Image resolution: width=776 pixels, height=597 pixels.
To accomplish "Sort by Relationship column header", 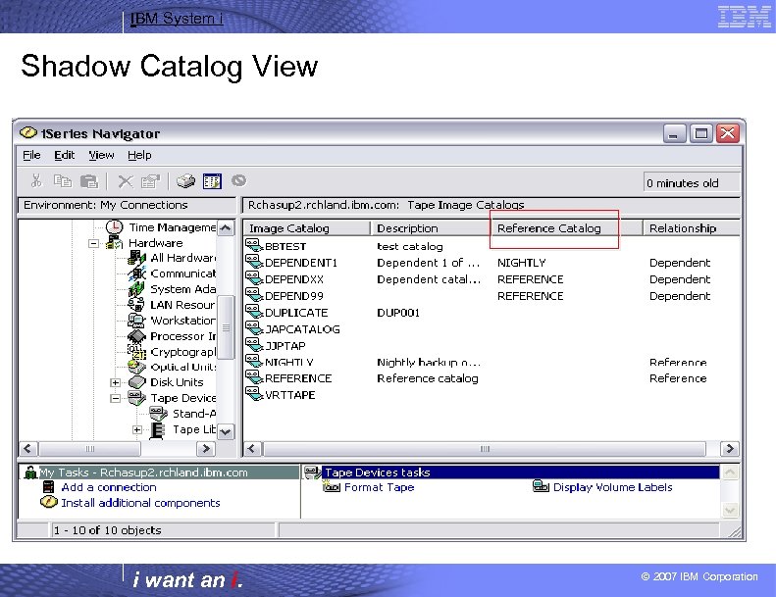I will point(692,228).
